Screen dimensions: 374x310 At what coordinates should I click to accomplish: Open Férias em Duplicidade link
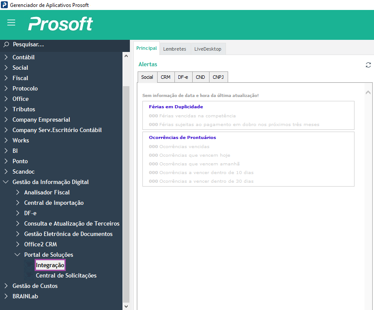[176, 107]
